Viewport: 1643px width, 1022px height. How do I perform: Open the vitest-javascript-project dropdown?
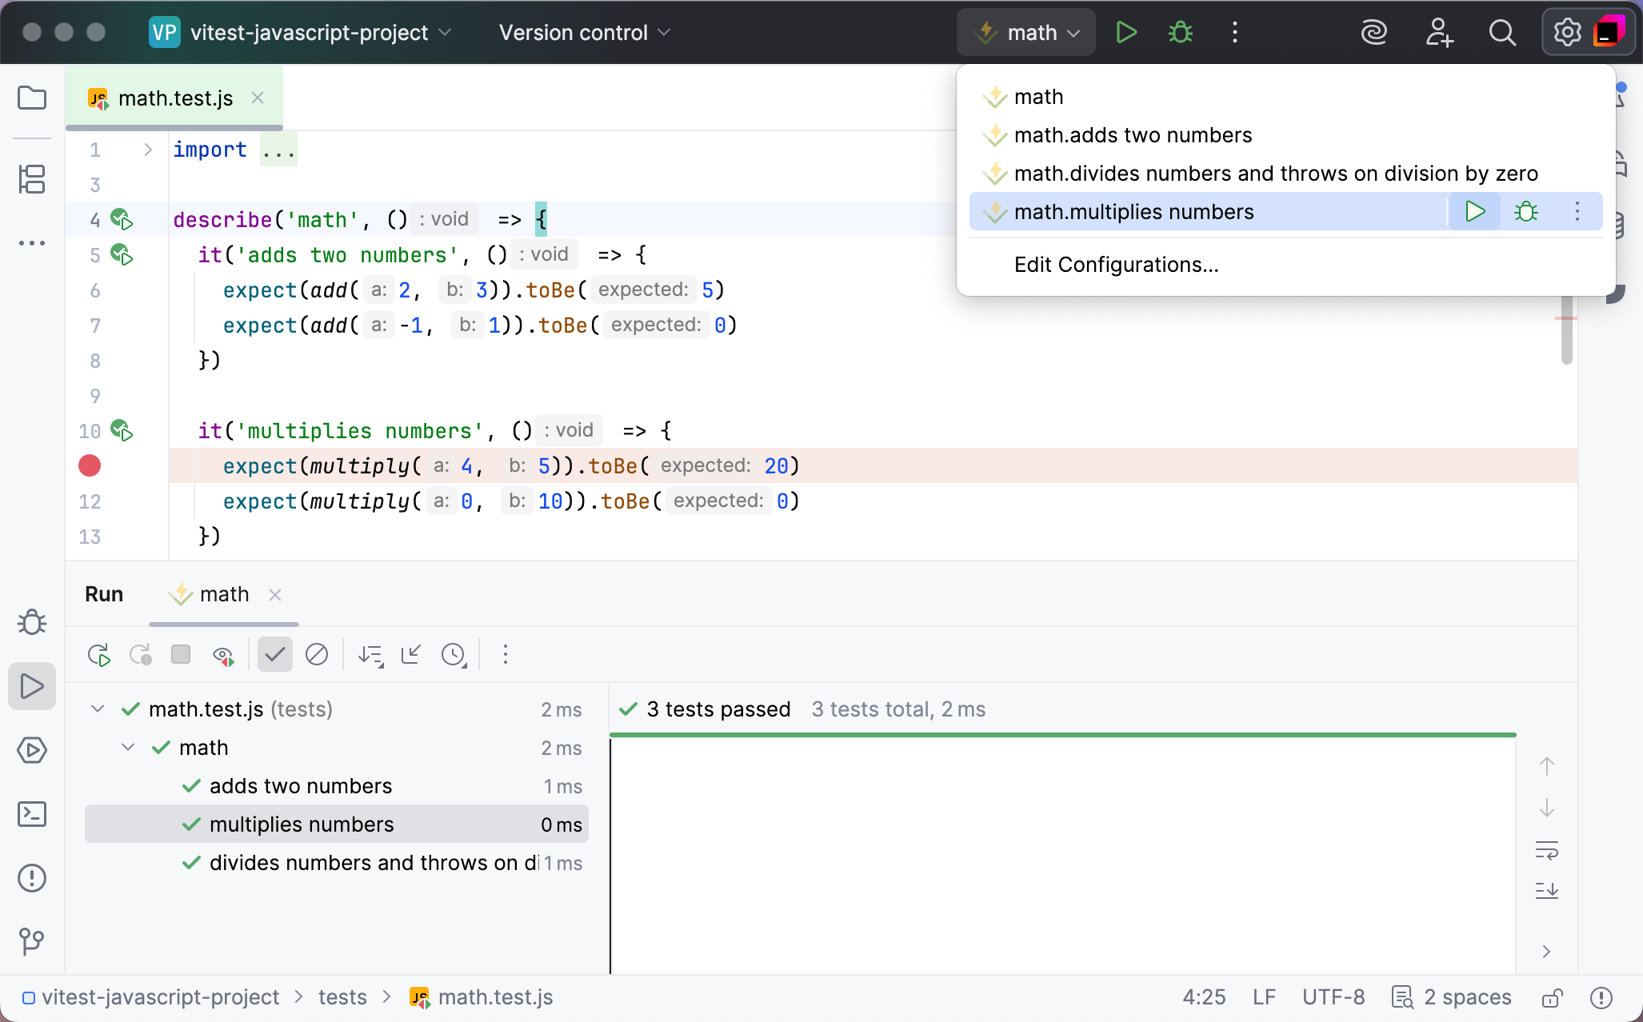310,33
